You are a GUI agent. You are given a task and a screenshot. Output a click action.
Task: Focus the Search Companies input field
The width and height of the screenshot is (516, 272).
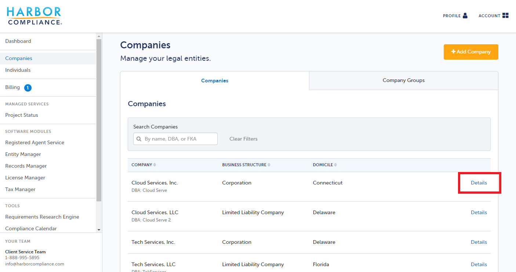coord(175,139)
